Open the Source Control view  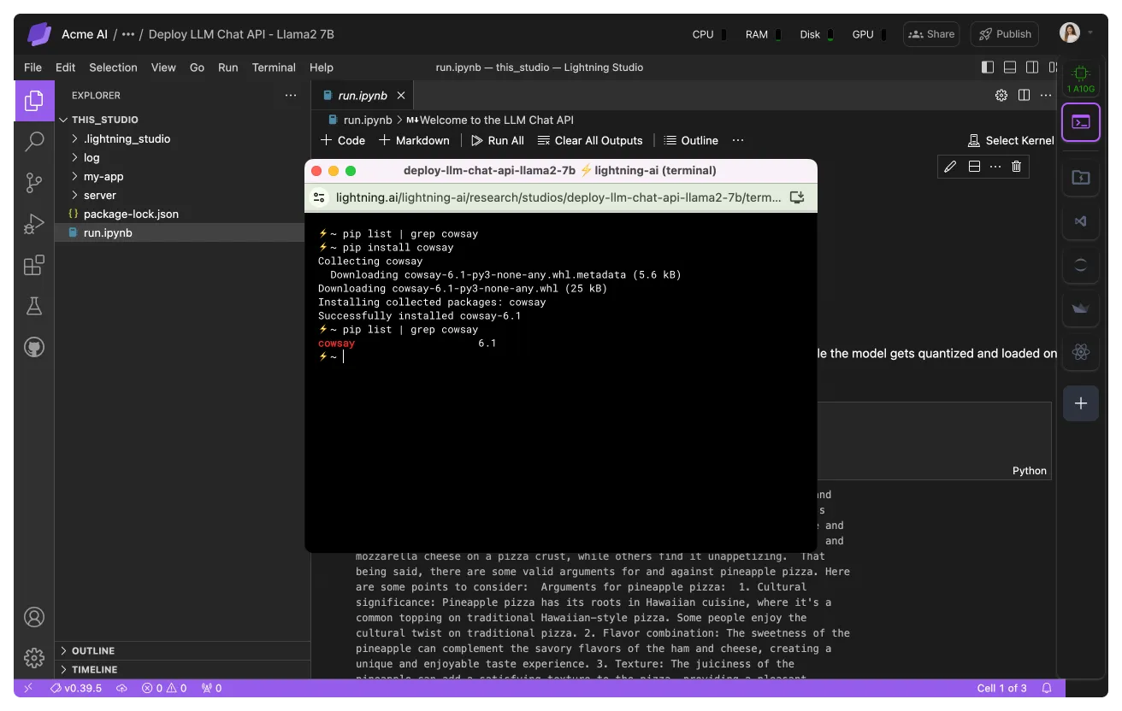pos(34,183)
